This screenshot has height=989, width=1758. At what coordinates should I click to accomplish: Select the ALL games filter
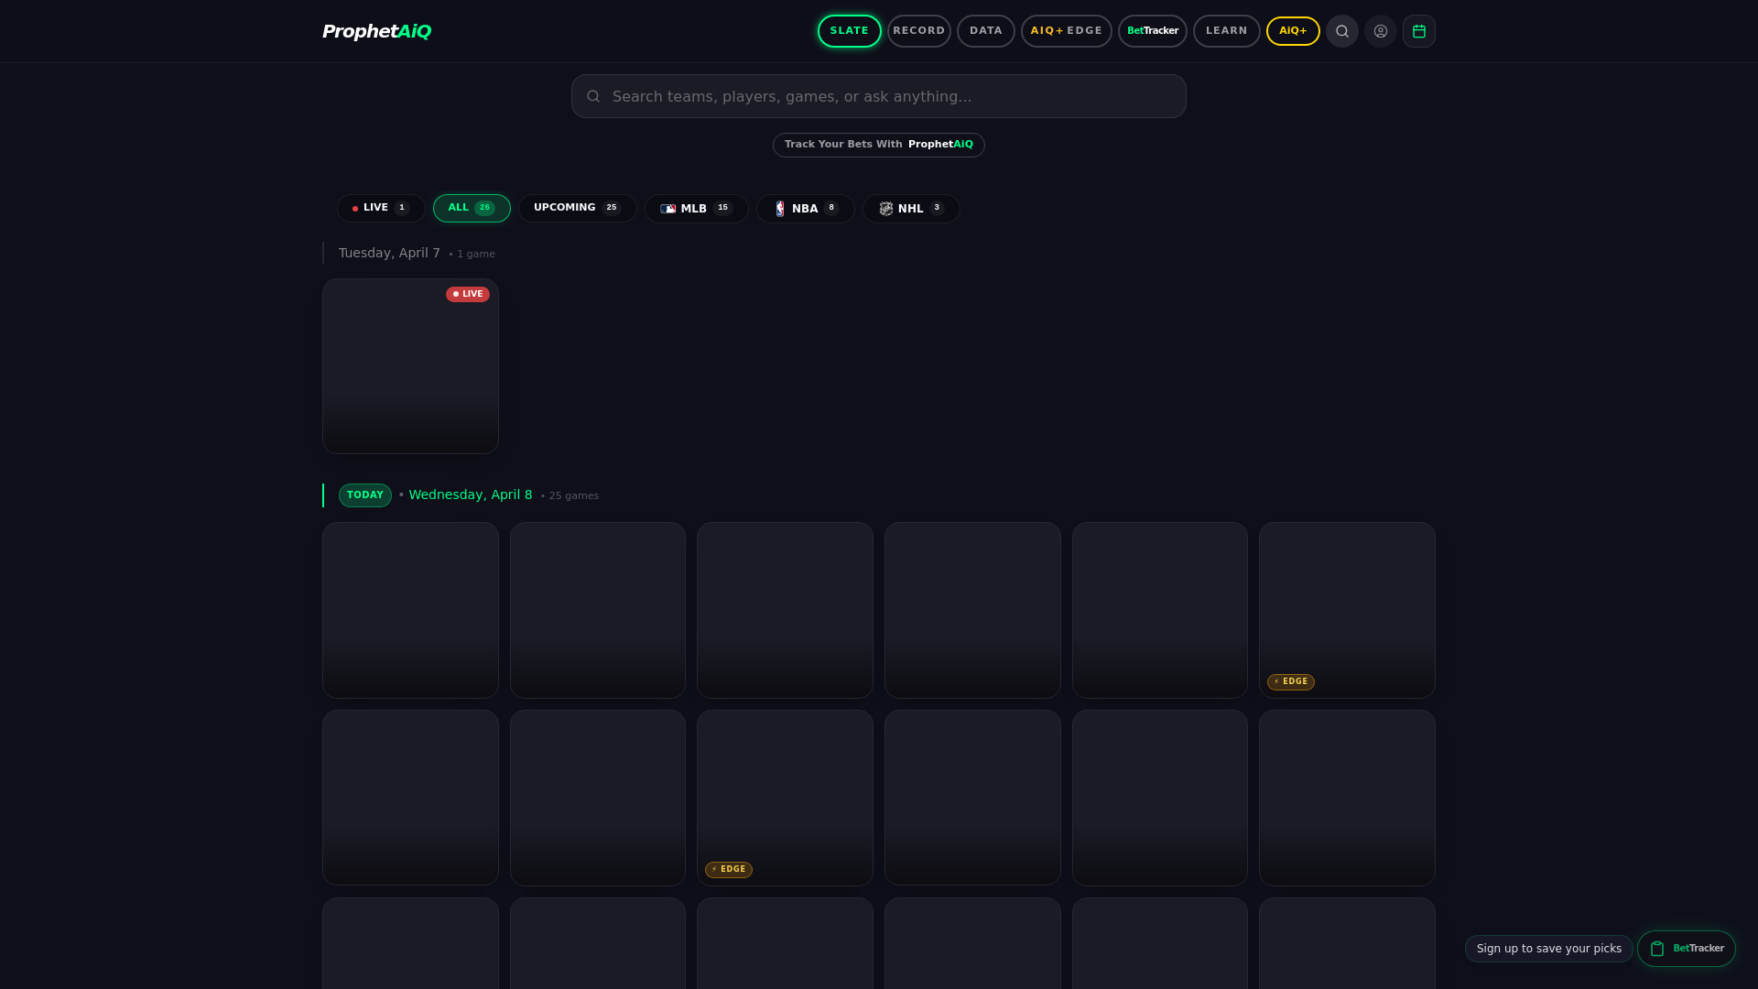coord(472,208)
